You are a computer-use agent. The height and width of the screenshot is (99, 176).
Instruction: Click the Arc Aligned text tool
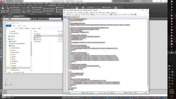[24, 10]
